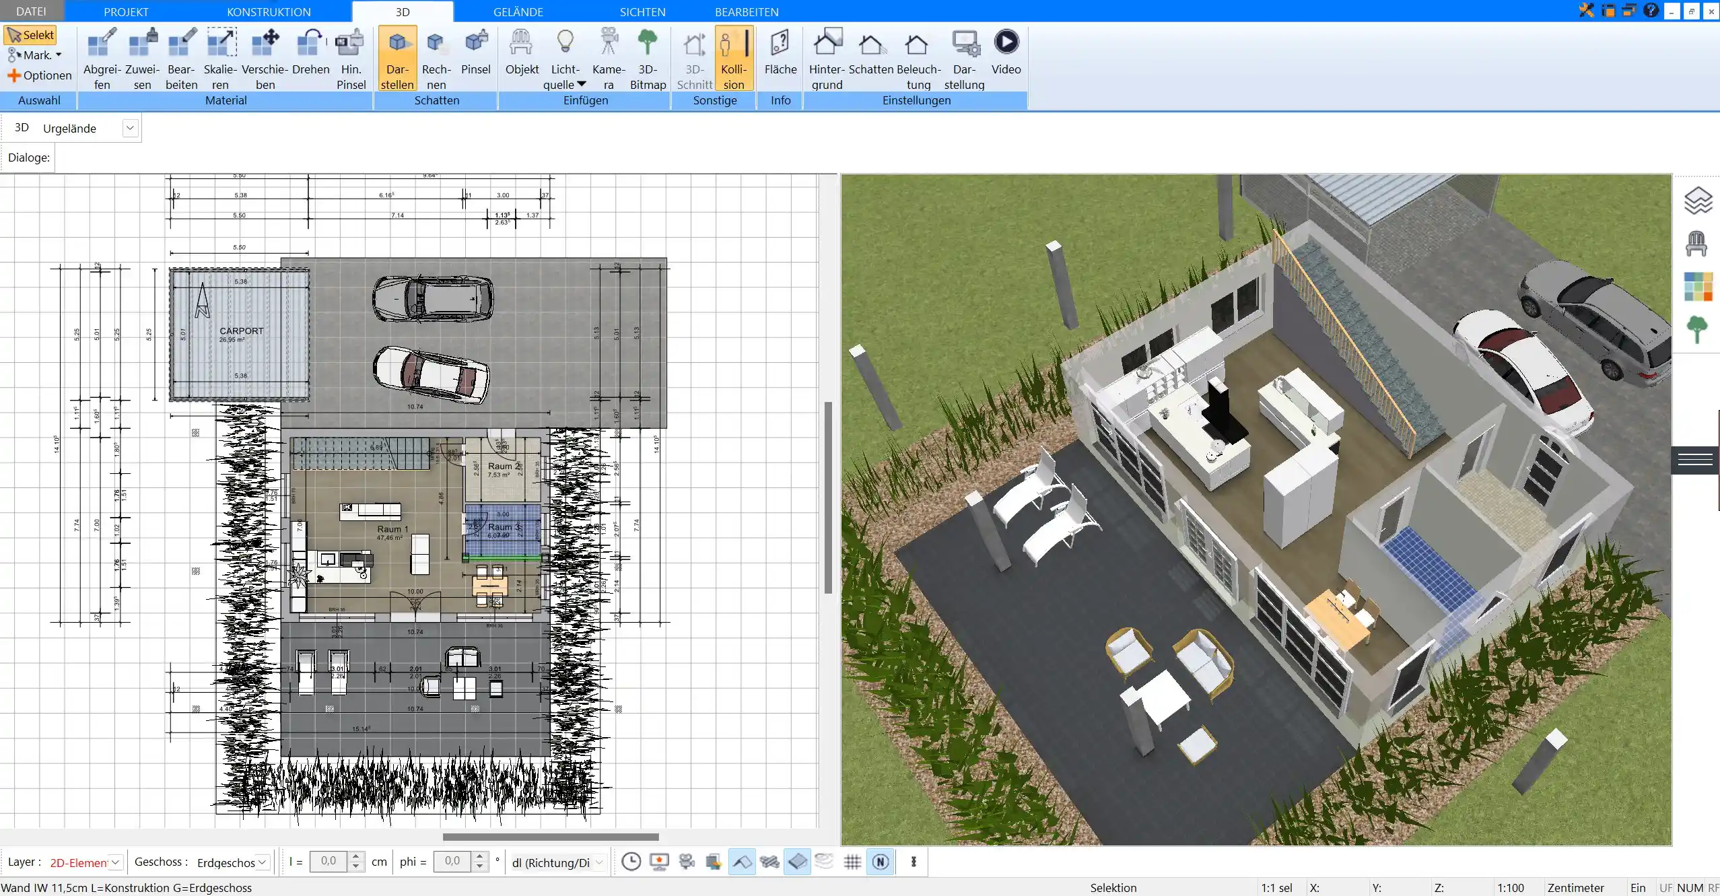Expand bottom toolbar overflow handle
This screenshot has height=896, width=1720.
click(x=914, y=862)
